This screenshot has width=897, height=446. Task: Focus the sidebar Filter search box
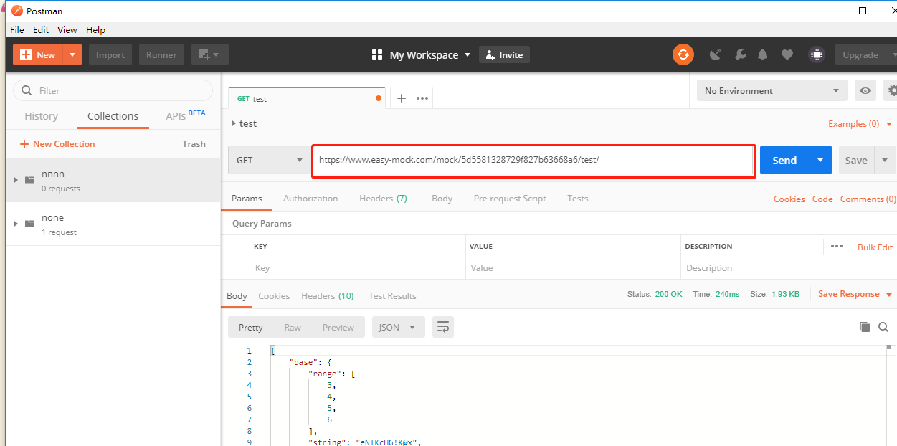[x=113, y=90]
